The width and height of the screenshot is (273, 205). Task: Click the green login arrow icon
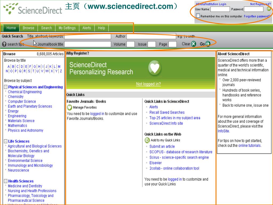[269, 9]
